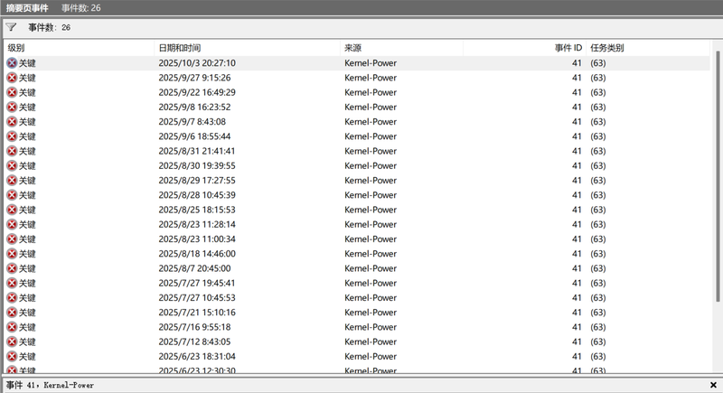Select error icon for 2025/9/8 16:23:52 event
Image resolution: width=723 pixels, height=393 pixels.
point(12,107)
